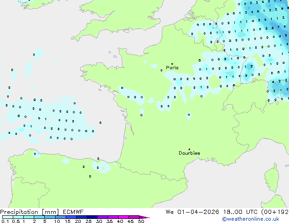Screen dimensions: 289x223
Task: Select the ECMWF model label
Action: (x=73, y=212)
